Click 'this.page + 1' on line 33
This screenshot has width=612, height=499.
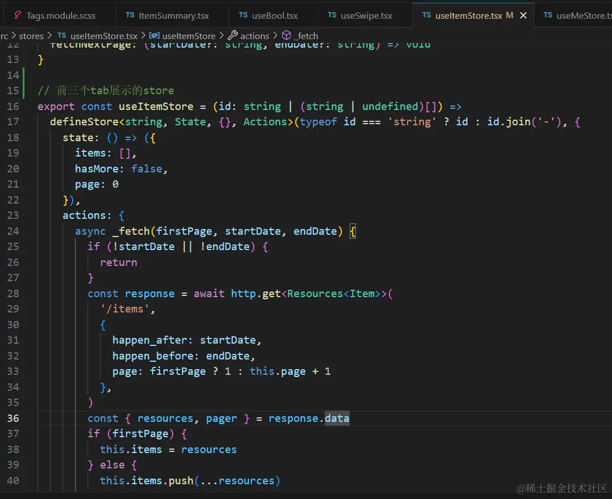coord(291,371)
